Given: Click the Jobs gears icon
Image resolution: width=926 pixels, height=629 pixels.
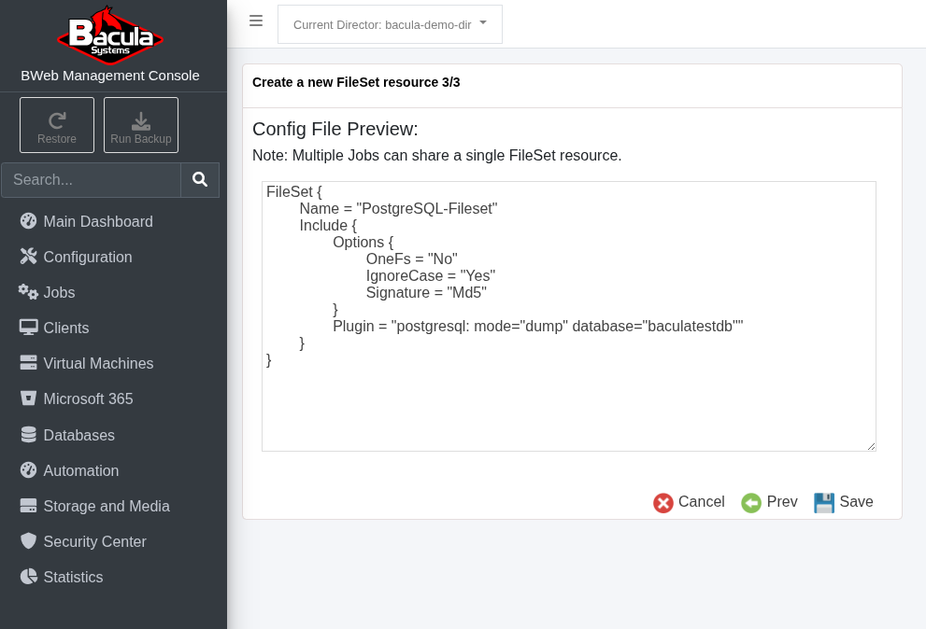Looking at the screenshot, I should [x=28, y=292].
